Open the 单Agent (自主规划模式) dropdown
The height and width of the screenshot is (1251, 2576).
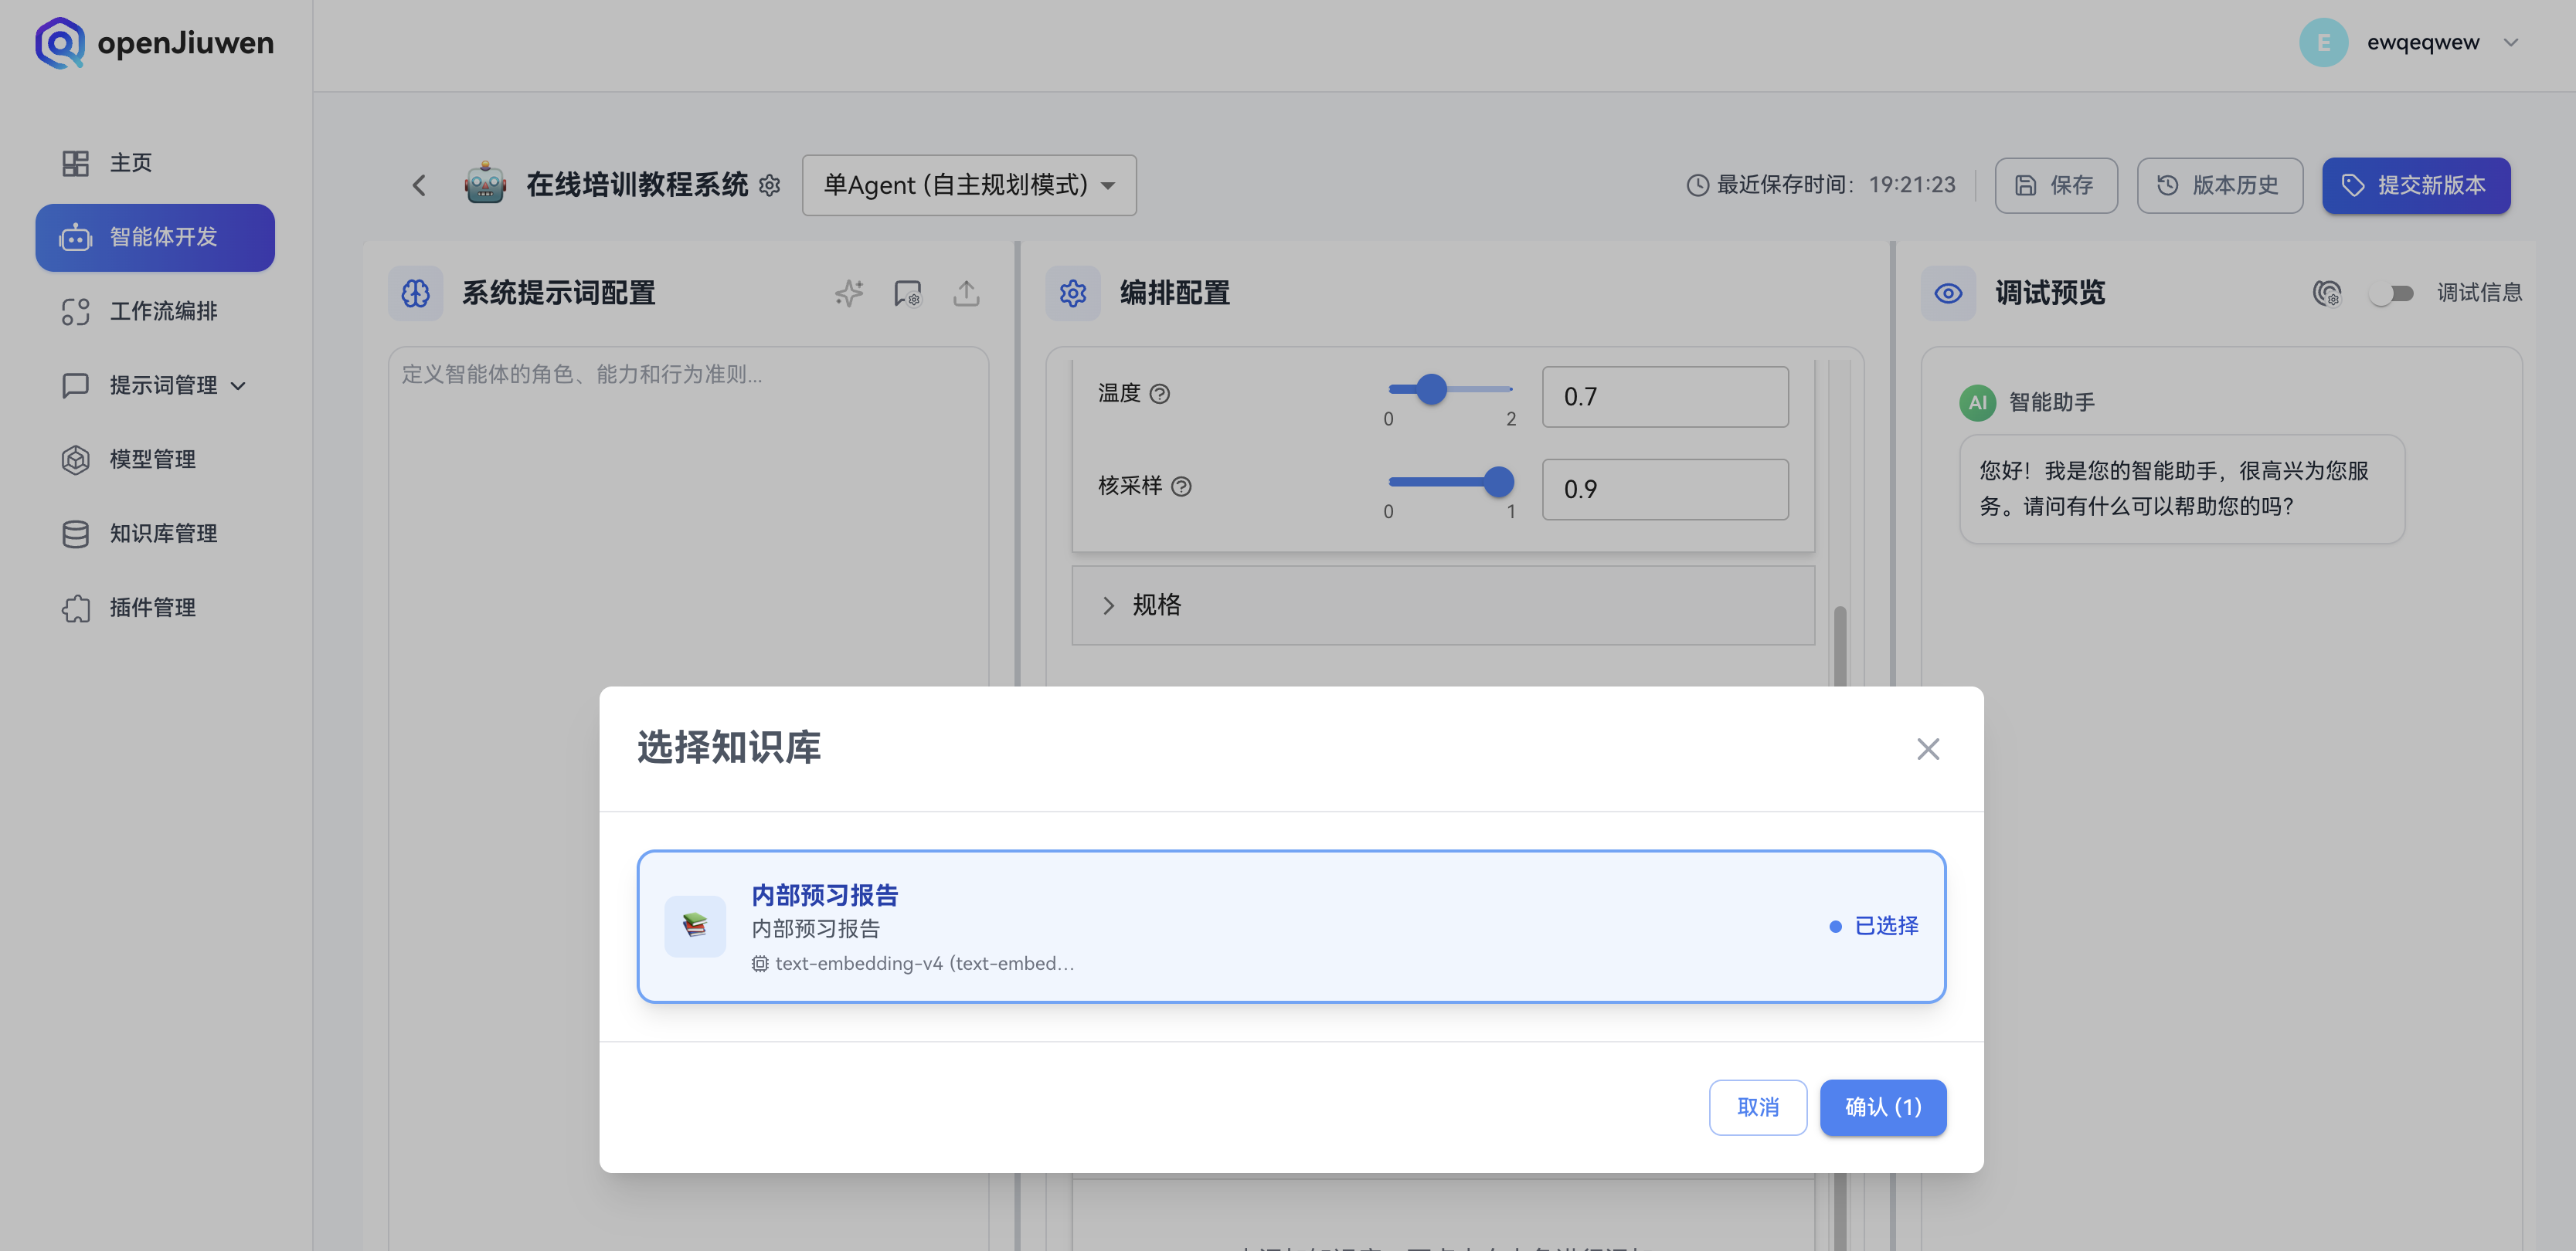pyautogui.click(x=968, y=185)
